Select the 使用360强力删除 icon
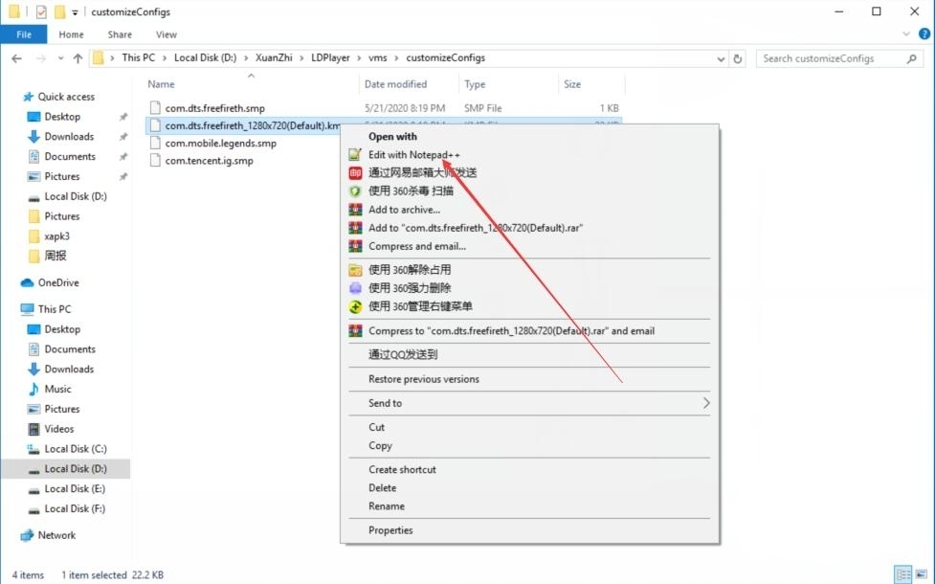The height and width of the screenshot is (584, 935). point(355,287)
